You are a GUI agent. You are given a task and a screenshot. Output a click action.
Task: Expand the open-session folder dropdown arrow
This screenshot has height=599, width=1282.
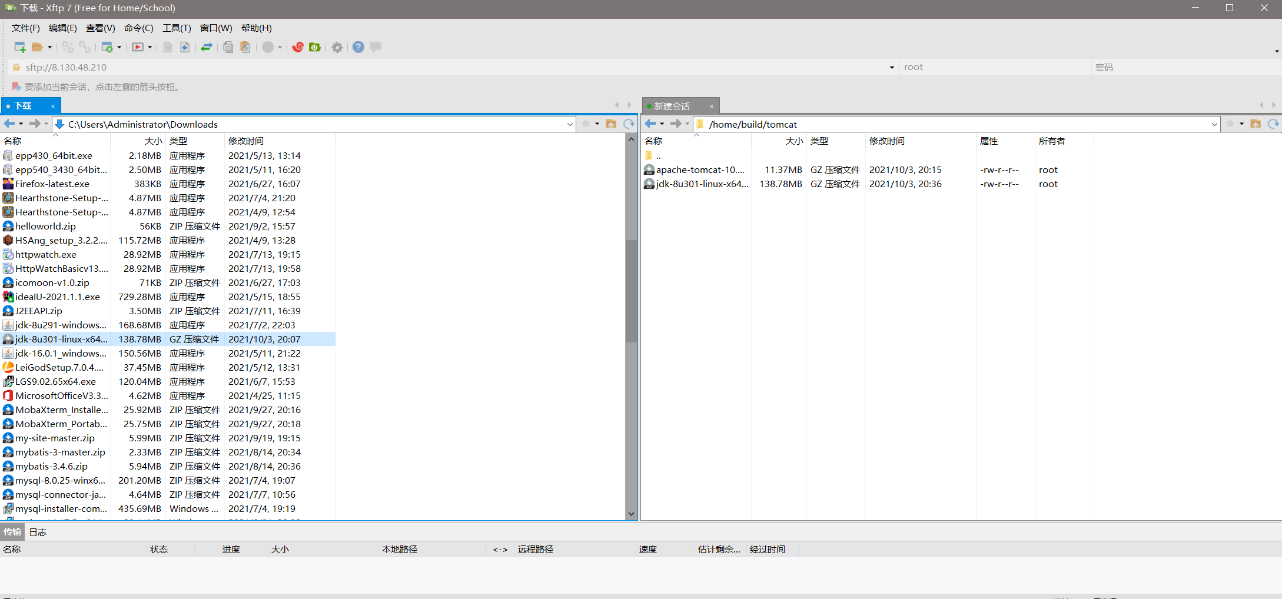pyautogui.click(x=49, y=47)
